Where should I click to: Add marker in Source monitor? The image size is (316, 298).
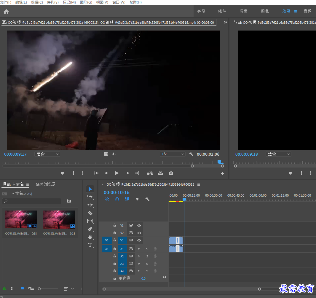pyautogui.click(x=63, y=173)
